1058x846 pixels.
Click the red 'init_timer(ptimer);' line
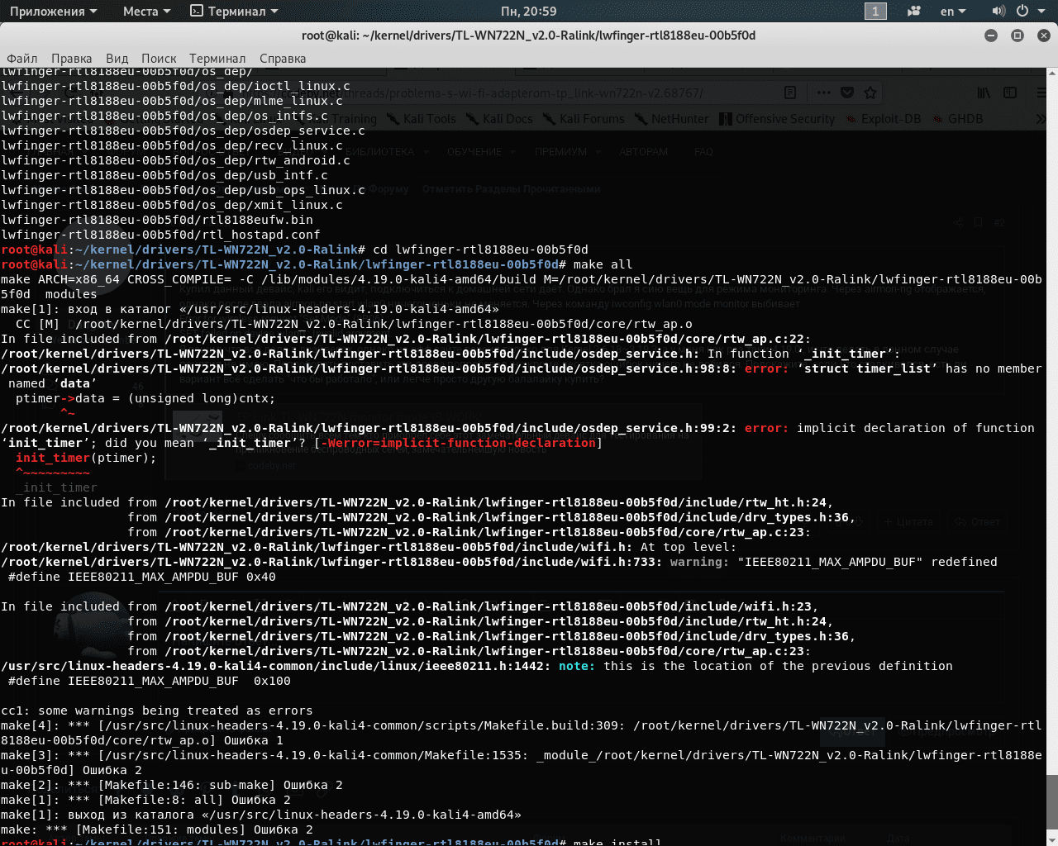pyautogui.click(x=86, y=458)
